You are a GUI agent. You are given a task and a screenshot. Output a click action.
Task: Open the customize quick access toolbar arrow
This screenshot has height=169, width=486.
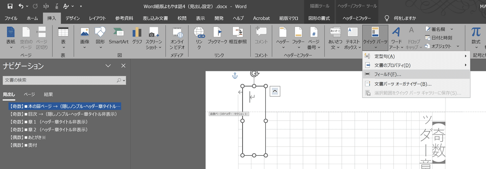click(81, 6)
